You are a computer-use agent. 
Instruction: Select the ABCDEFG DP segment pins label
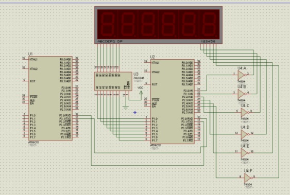pyautogui.click(x=110, y=41)
